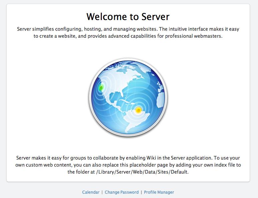Click the Server globe icon
Screen dimensions: 258x198
128,97
